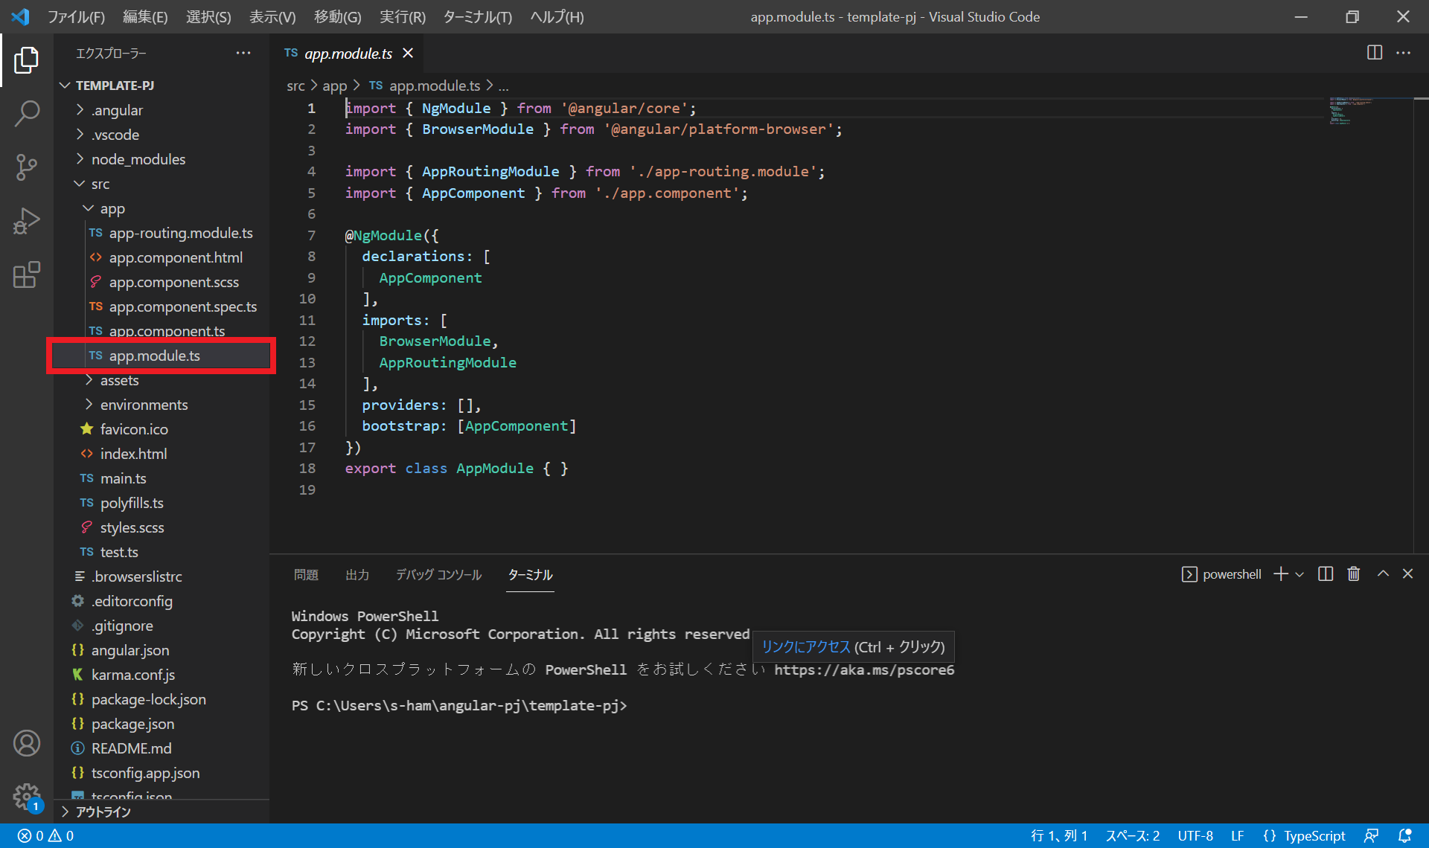Open the Source Control view
Screen dimensions: 1429x848
pos(27,167)
